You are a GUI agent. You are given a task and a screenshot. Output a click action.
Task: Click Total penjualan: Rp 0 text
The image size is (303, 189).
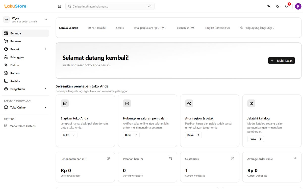tap(146, 28)
